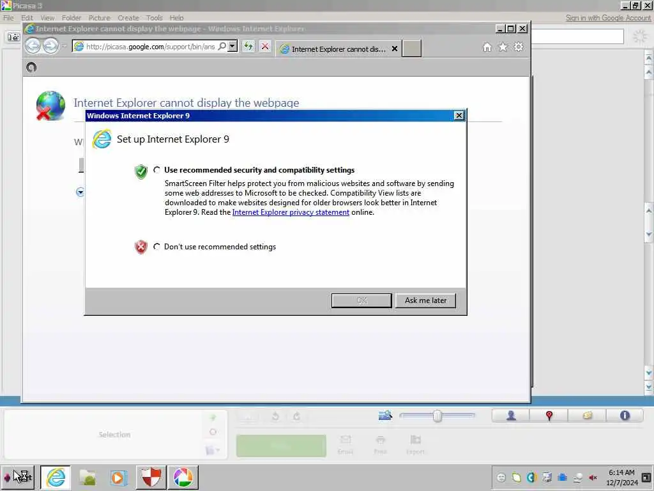Open the Picasa Tags panel icon
The height and width of the screenshot is (491, 654).
(588, 416)
